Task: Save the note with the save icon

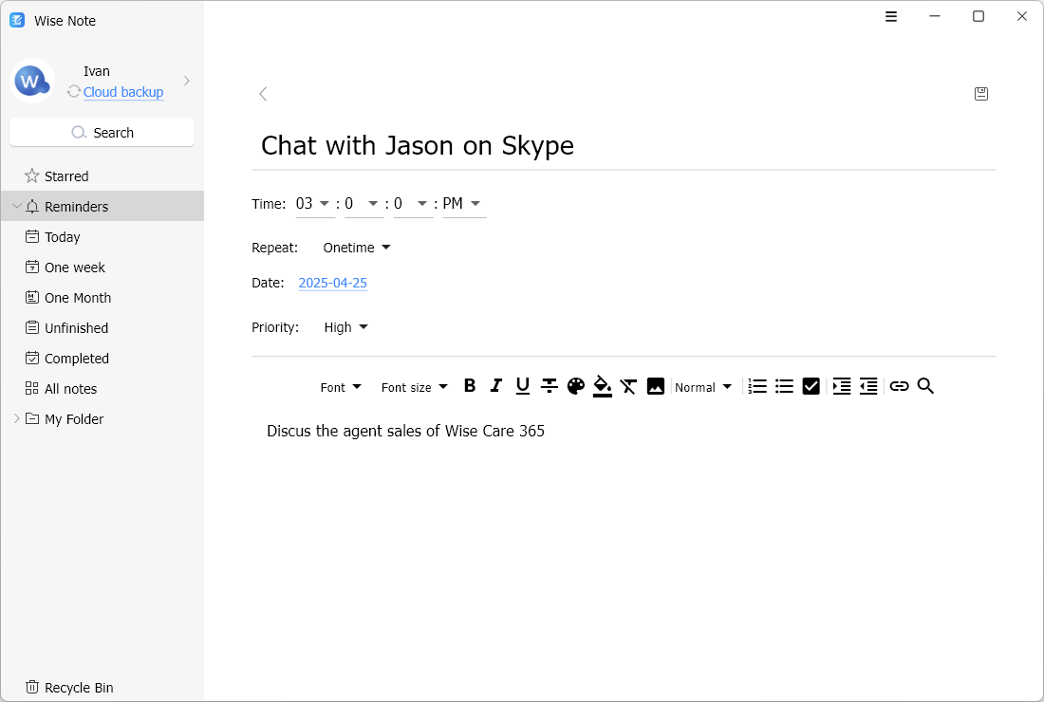Action: [x=980, y=94]
